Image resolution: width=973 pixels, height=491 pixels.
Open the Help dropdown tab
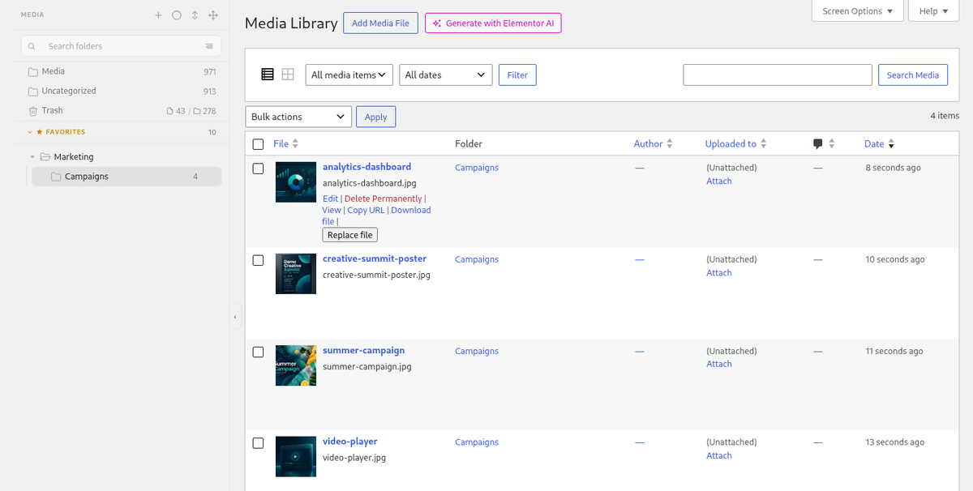tap(934, 11)
